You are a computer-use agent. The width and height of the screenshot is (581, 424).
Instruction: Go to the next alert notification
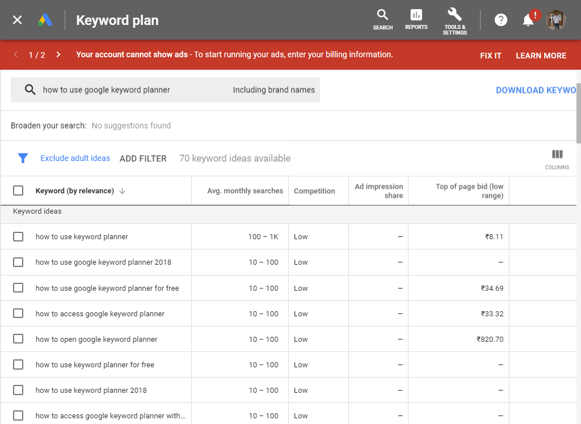click(58, 55)
